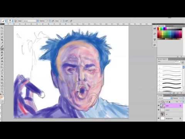Viewport: 185px width, 139px height.
Task: Open the third collapsed dock panel icon
Action: click(155, 39)
